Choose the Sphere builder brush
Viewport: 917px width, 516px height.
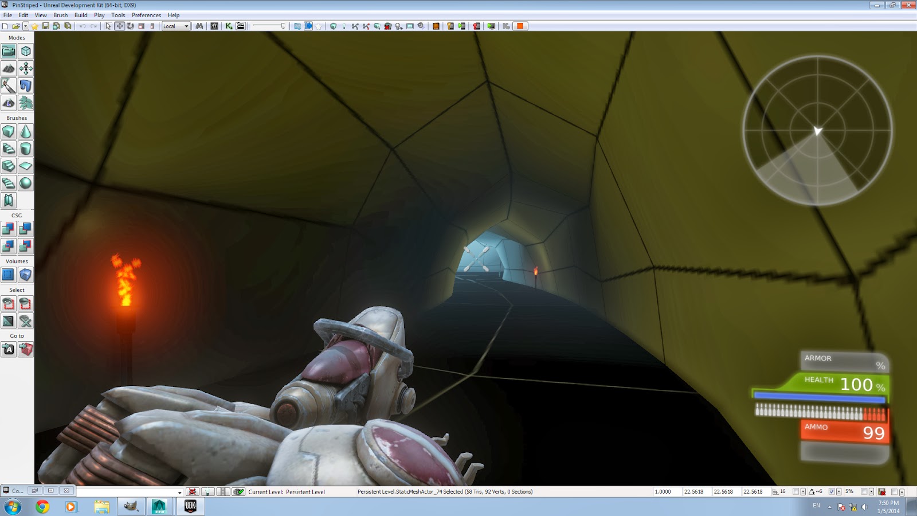(26, 183)
